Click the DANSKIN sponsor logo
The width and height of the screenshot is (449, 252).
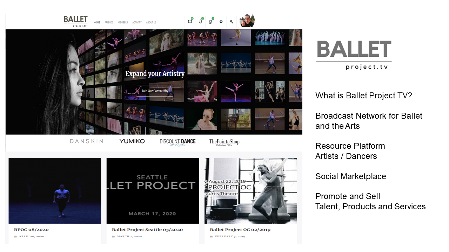[86, 141]
